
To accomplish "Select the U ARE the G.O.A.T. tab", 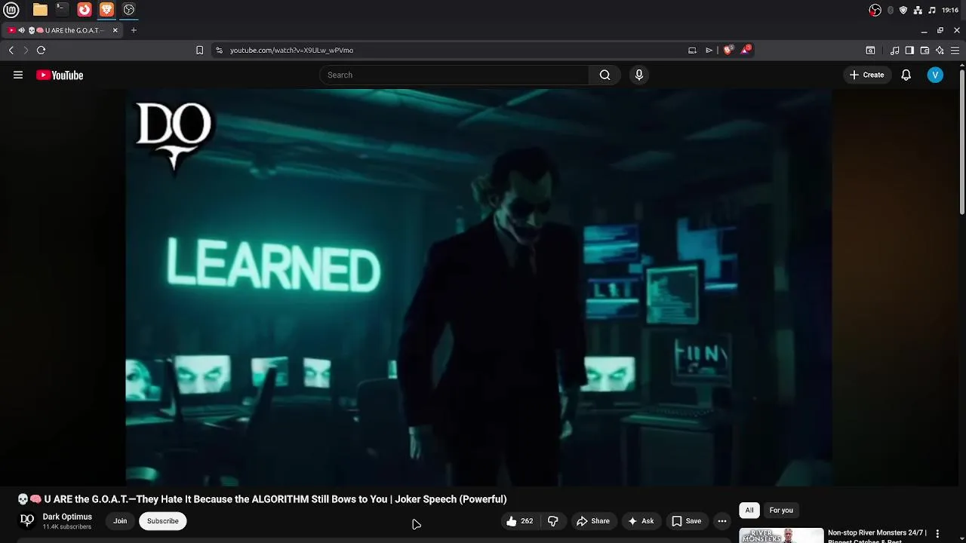I will (x=62, y=30).
